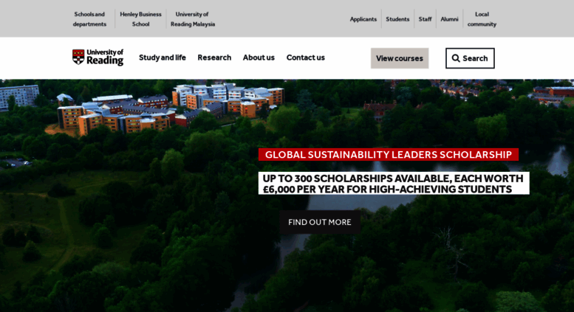The width and height of the screenshot is (574, 312).
Task: Open the Students page
Action: point(397,19)
